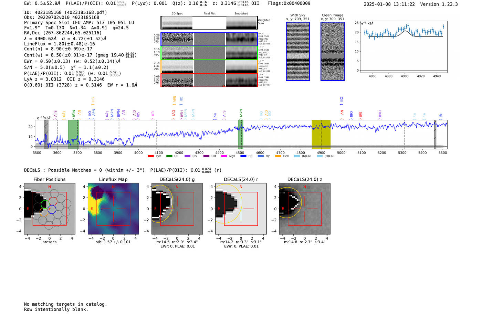Click the green MgII line label
Viewport: 482px width, 328px height.
pos(73,114)
